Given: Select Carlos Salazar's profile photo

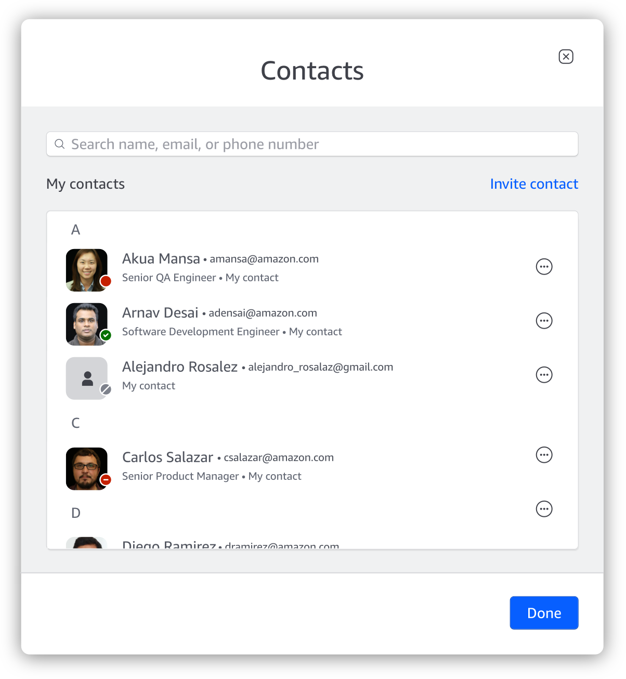Looking at the screenshot, I should tap(87, 469).
